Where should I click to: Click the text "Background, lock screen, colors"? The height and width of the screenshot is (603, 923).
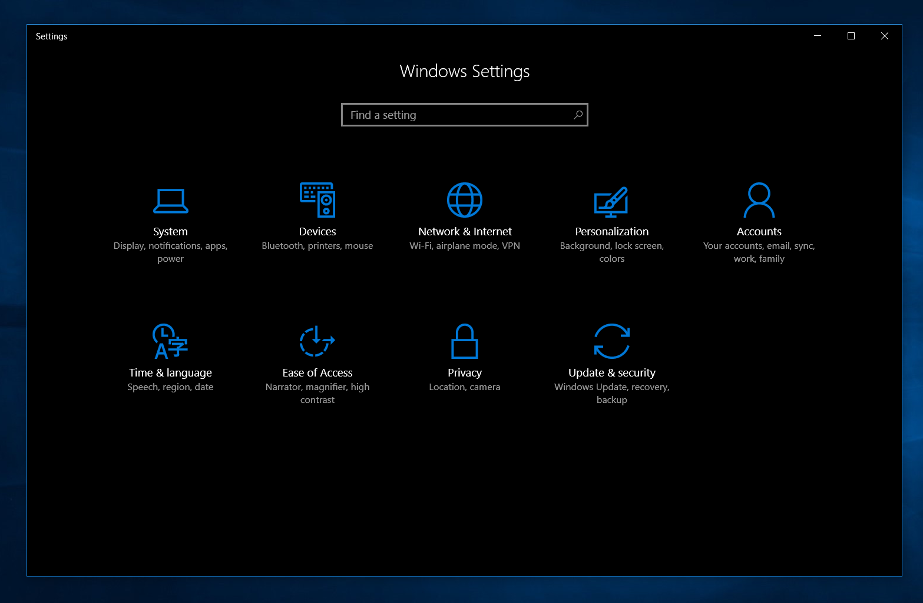[x=612, y=252]
